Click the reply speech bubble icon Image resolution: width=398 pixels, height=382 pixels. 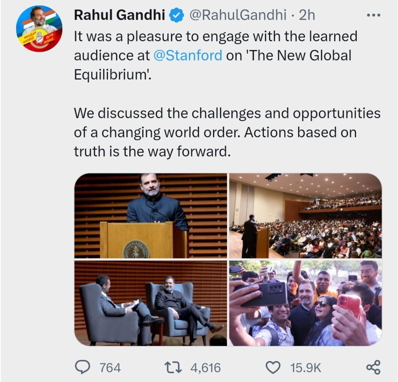82,367
